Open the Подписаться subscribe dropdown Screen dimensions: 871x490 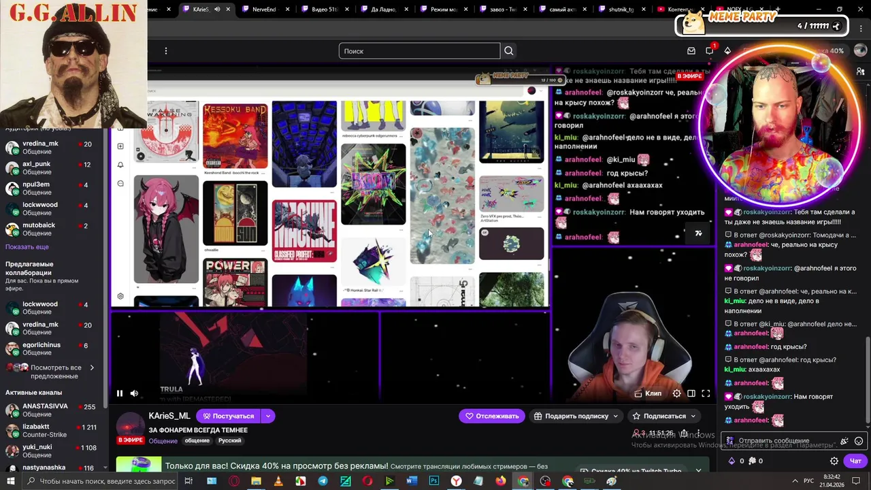click(x=664, y=416)
